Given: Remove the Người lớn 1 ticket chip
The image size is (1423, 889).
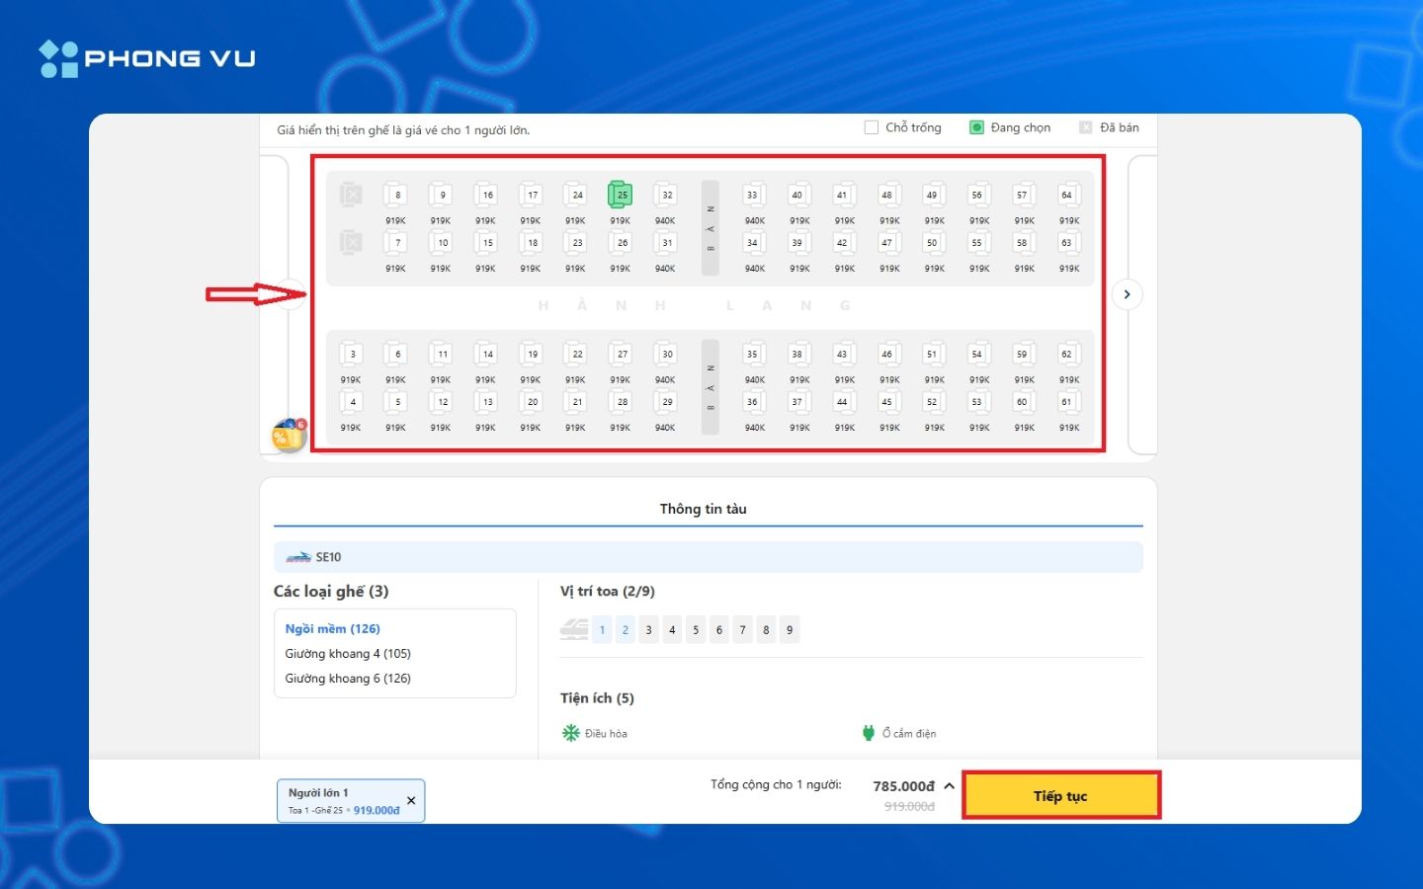Looking at the screenshot, I should (411, 800).
